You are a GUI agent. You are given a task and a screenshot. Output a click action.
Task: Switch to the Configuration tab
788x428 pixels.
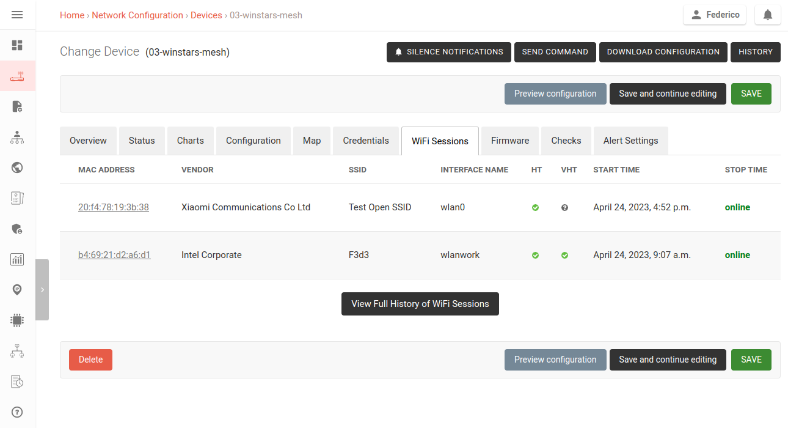tap(253, 141)
